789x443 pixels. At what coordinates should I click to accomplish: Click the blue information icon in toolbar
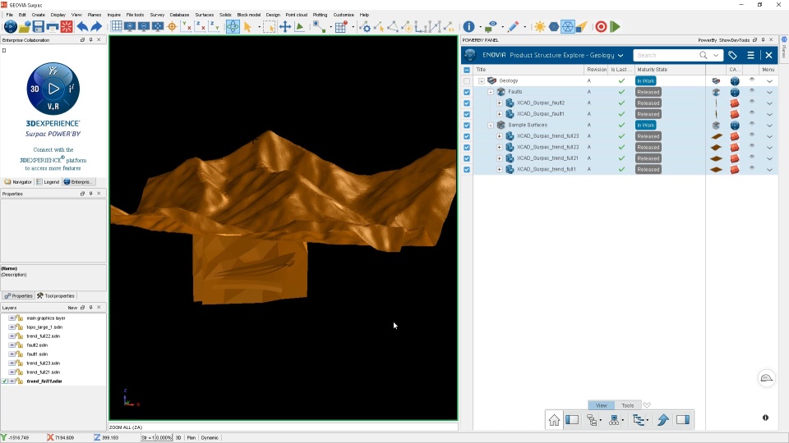tap(468, 27)
